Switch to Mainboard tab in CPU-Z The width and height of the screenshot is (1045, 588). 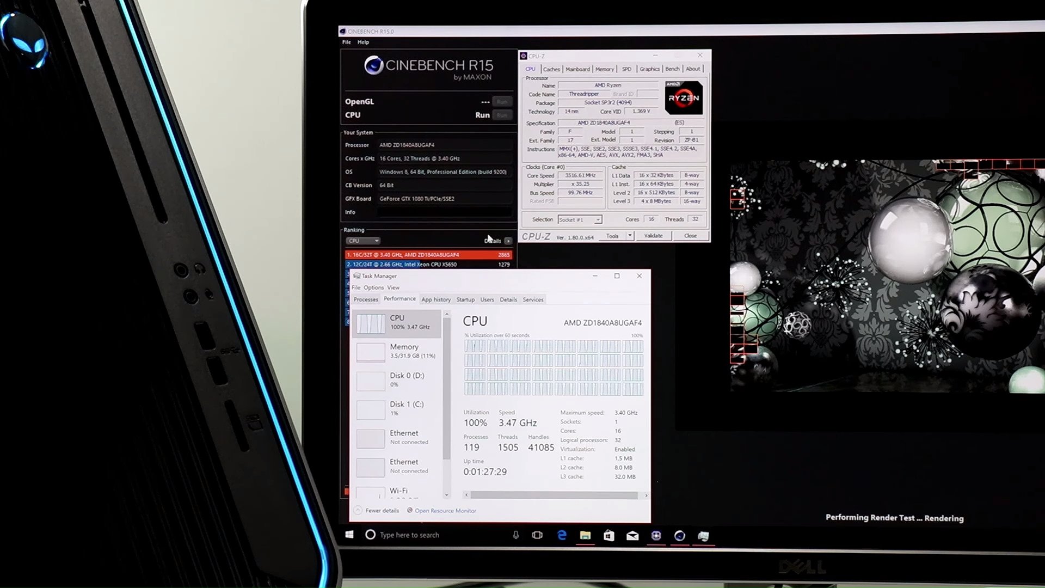tap(577, 69)
